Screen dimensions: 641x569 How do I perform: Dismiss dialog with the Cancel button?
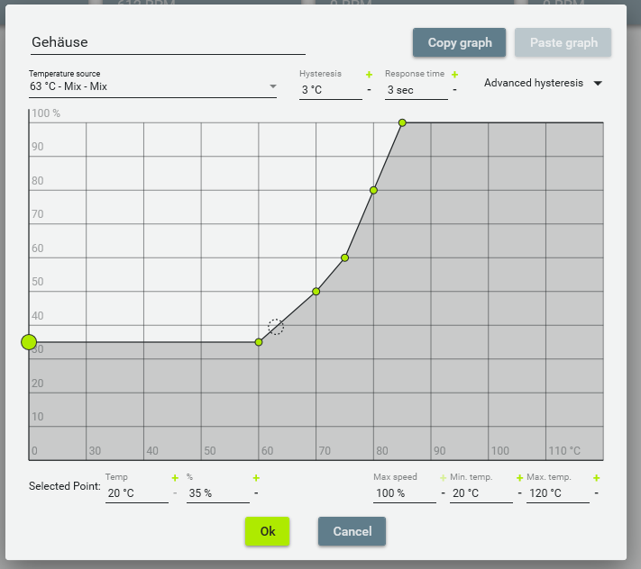click(x=352, y=531)
